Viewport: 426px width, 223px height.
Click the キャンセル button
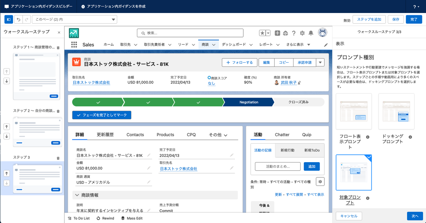pyautogui.click(x=349, y=216)
